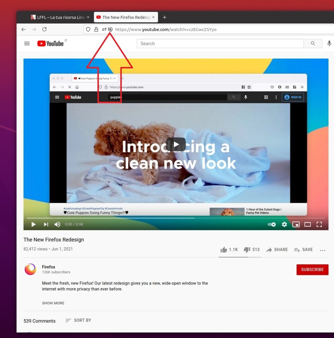The image size is (334, 338).
Task: Focus the YouTube Search field
Action: point(220,44)
